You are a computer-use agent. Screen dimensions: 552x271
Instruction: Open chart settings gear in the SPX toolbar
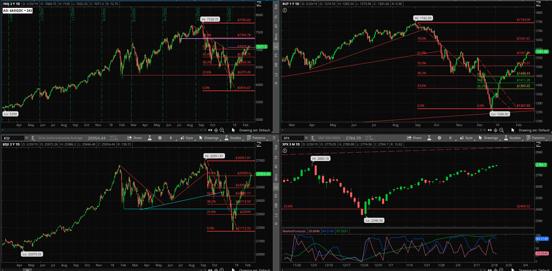point(439,138)
